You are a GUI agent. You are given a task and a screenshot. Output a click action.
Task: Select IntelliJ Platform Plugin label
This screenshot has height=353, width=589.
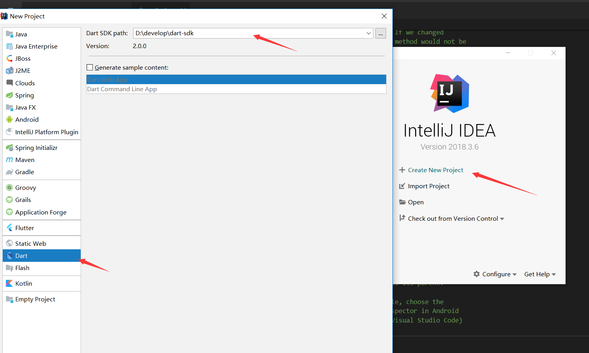click(x=47, y=132)
